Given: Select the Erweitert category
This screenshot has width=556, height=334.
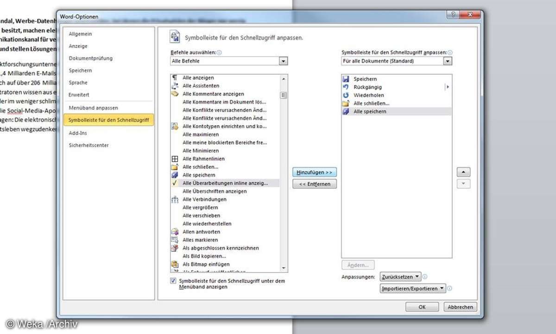Looking at the screenshot, I should coord(79,95).
